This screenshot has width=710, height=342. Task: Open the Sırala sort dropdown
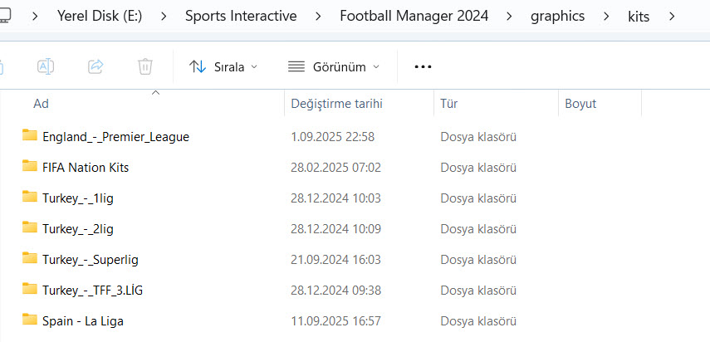click(223, 66)
